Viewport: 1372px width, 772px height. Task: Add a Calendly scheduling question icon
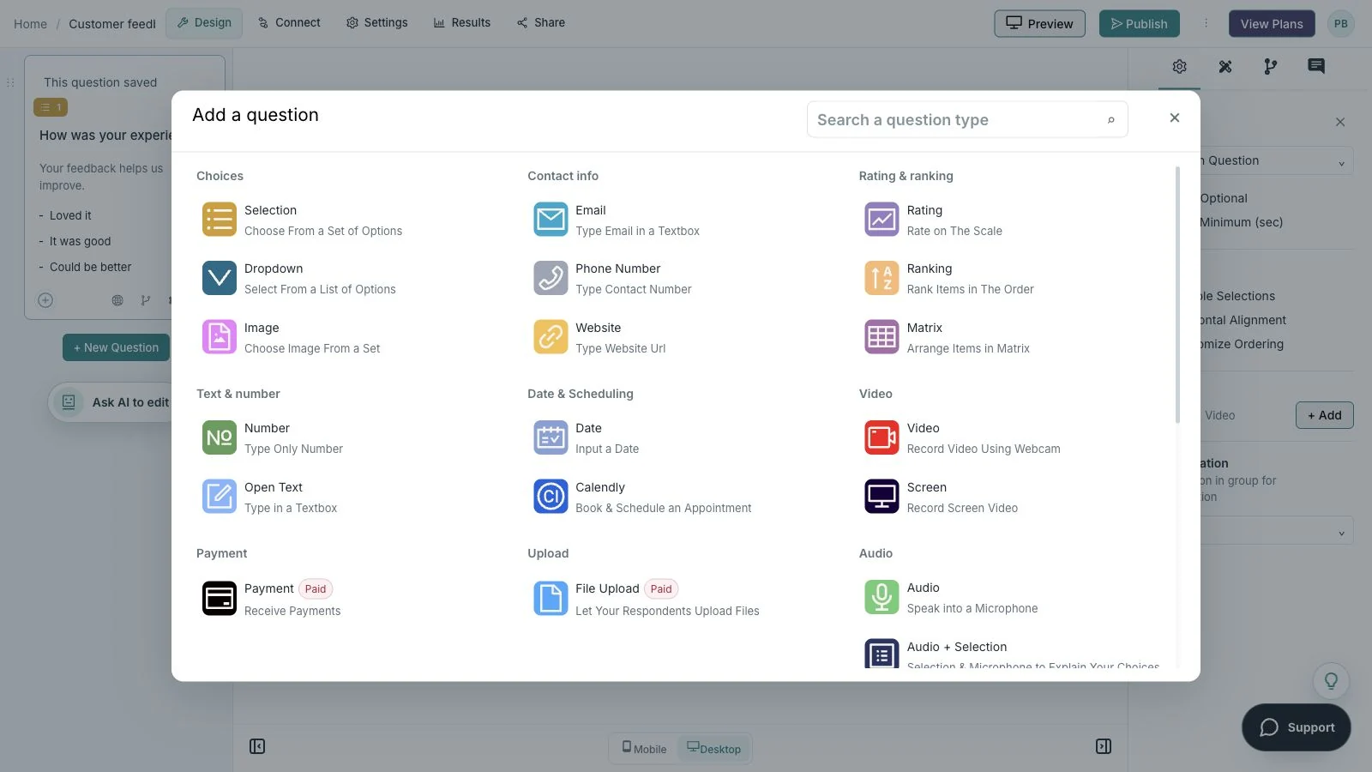551,497
